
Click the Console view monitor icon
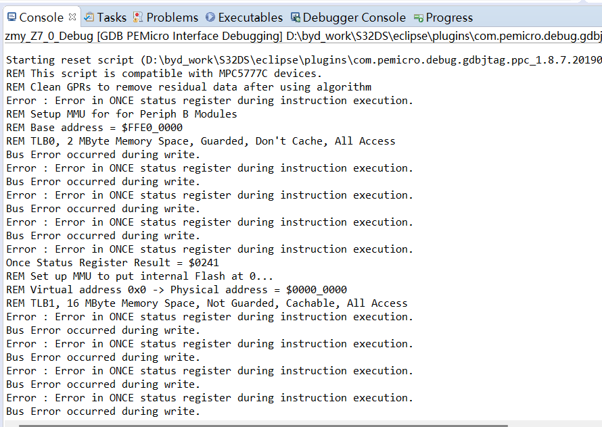[x=11, y=17]
